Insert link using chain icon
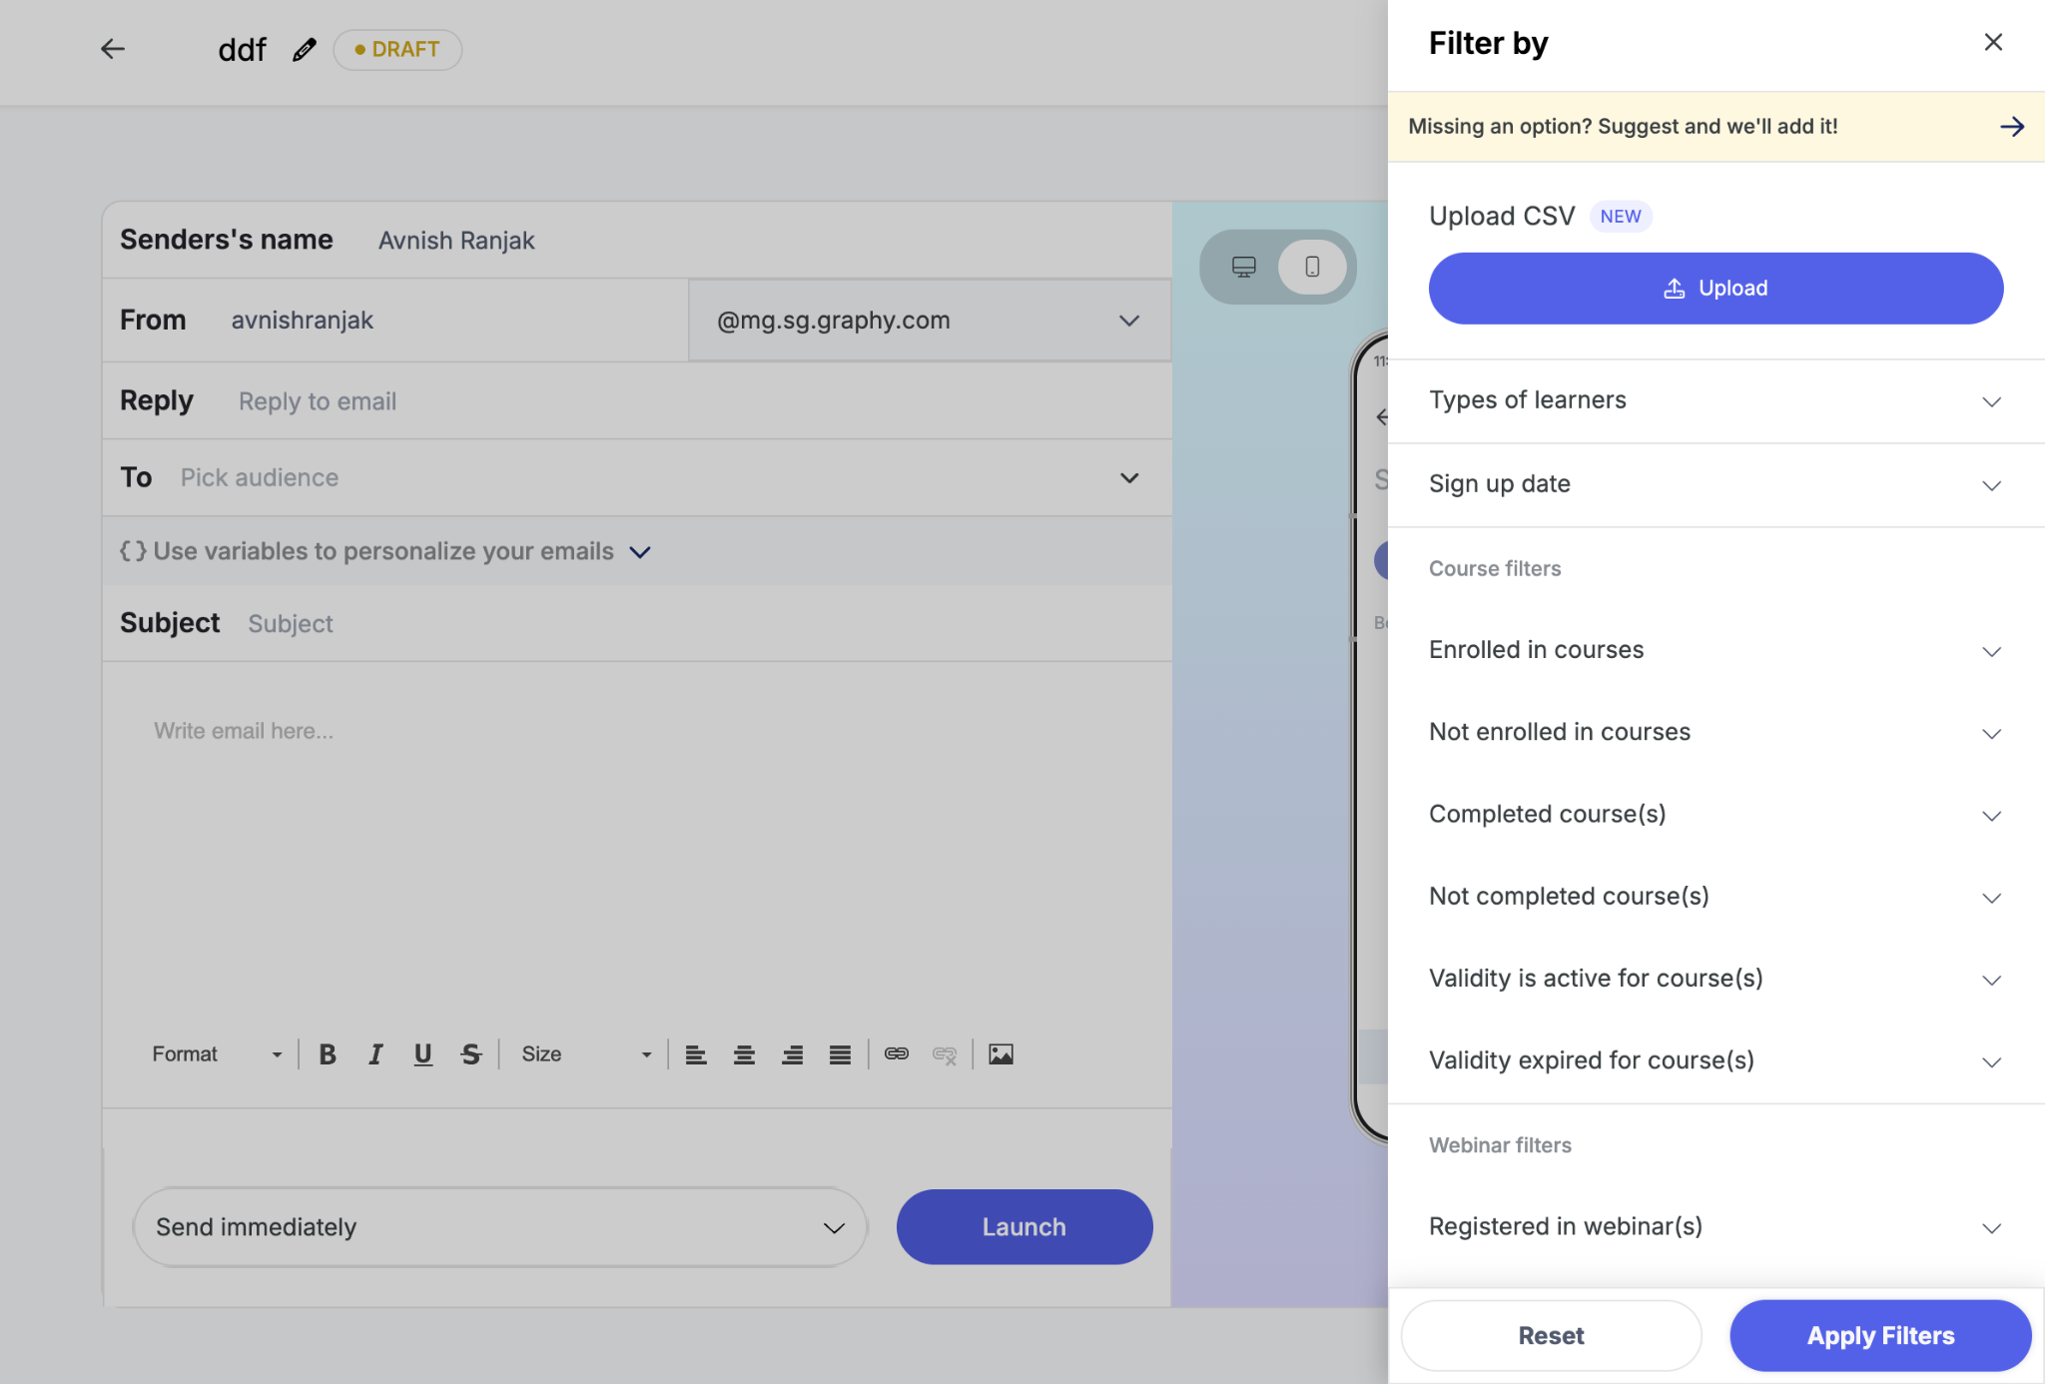This screenshot has width=2045, height=1384. pyautogui.click(x=897, y=1054)
